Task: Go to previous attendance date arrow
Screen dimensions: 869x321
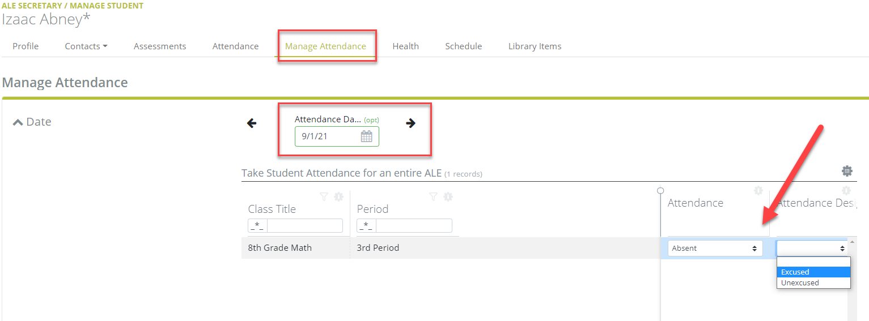Action: point(252,123)
